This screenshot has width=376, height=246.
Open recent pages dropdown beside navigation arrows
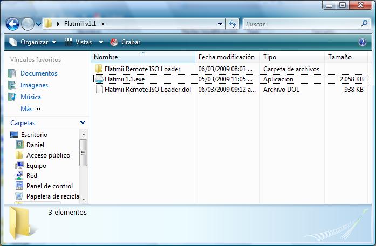tap(38, 24)
